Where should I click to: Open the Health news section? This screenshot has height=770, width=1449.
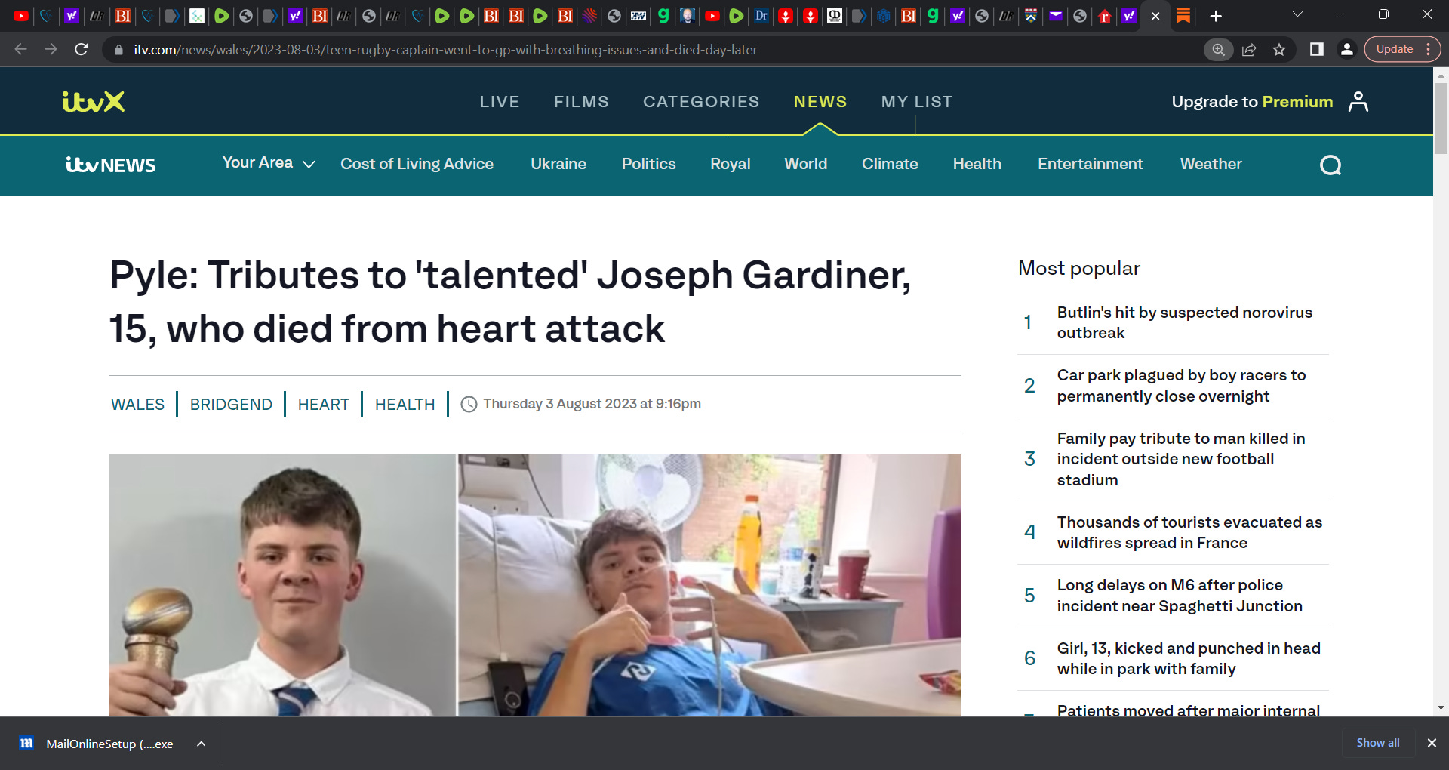pos(977,164)
